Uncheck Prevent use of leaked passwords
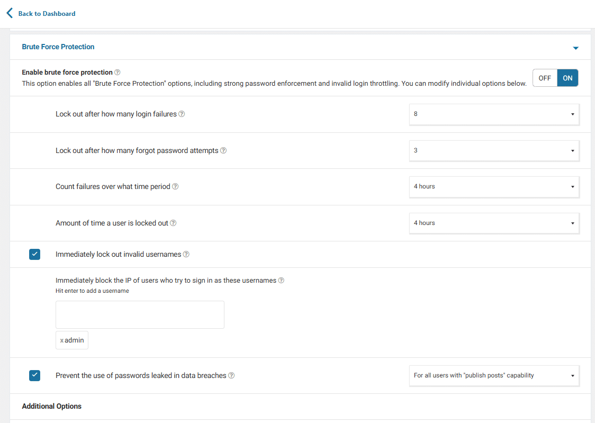The width and height of the screenshot is (595, 423). point(34,376)
